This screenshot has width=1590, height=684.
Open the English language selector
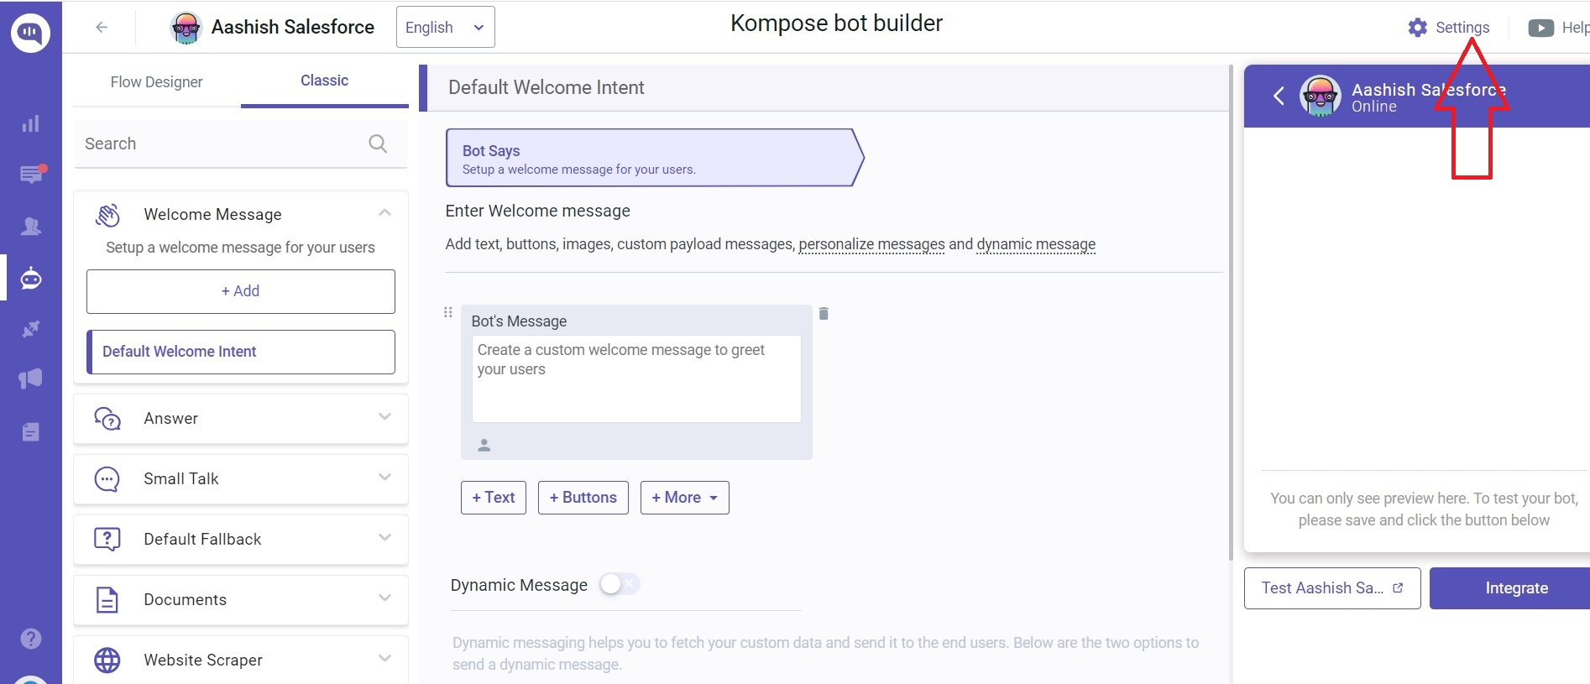point(445,26)
